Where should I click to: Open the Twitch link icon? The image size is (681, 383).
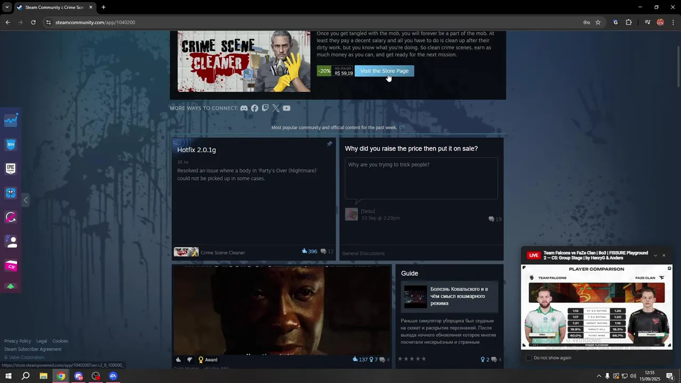pyautogui.click(x=265, y=108)
